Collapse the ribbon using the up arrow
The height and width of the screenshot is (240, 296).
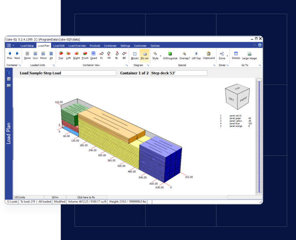pyautogui.click(x=255, y=45)
